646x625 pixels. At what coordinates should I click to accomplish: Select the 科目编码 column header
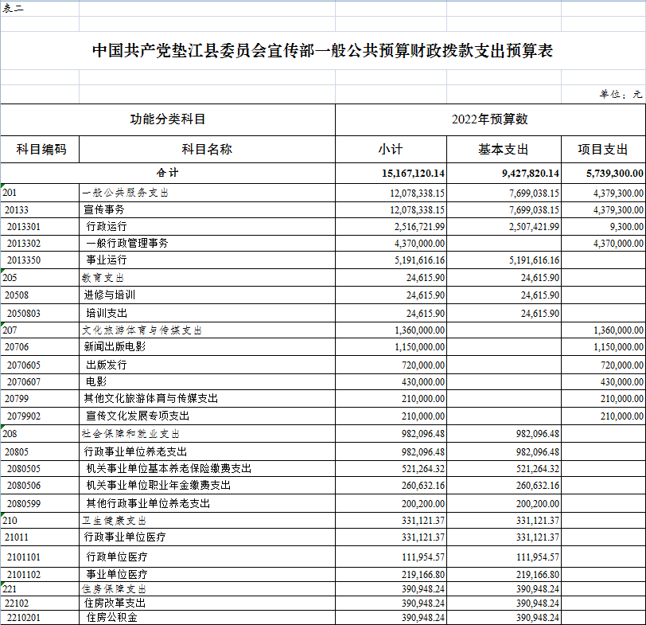pos(40,149)
